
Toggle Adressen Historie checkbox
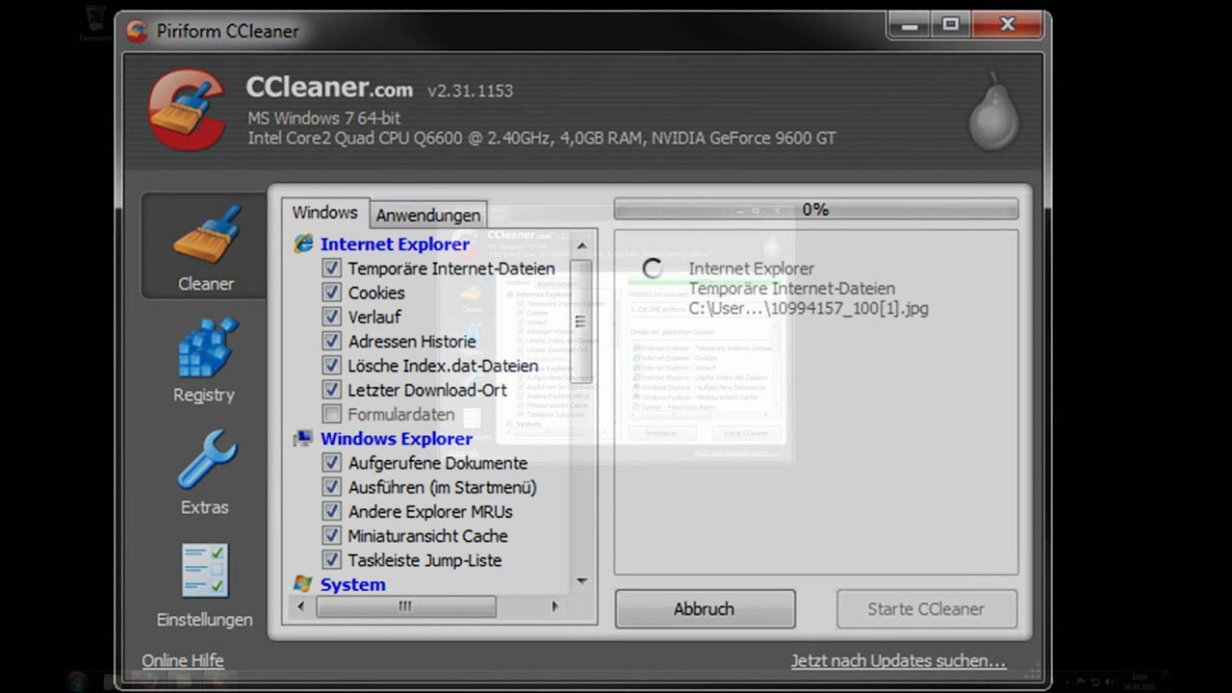pos(331,341)
